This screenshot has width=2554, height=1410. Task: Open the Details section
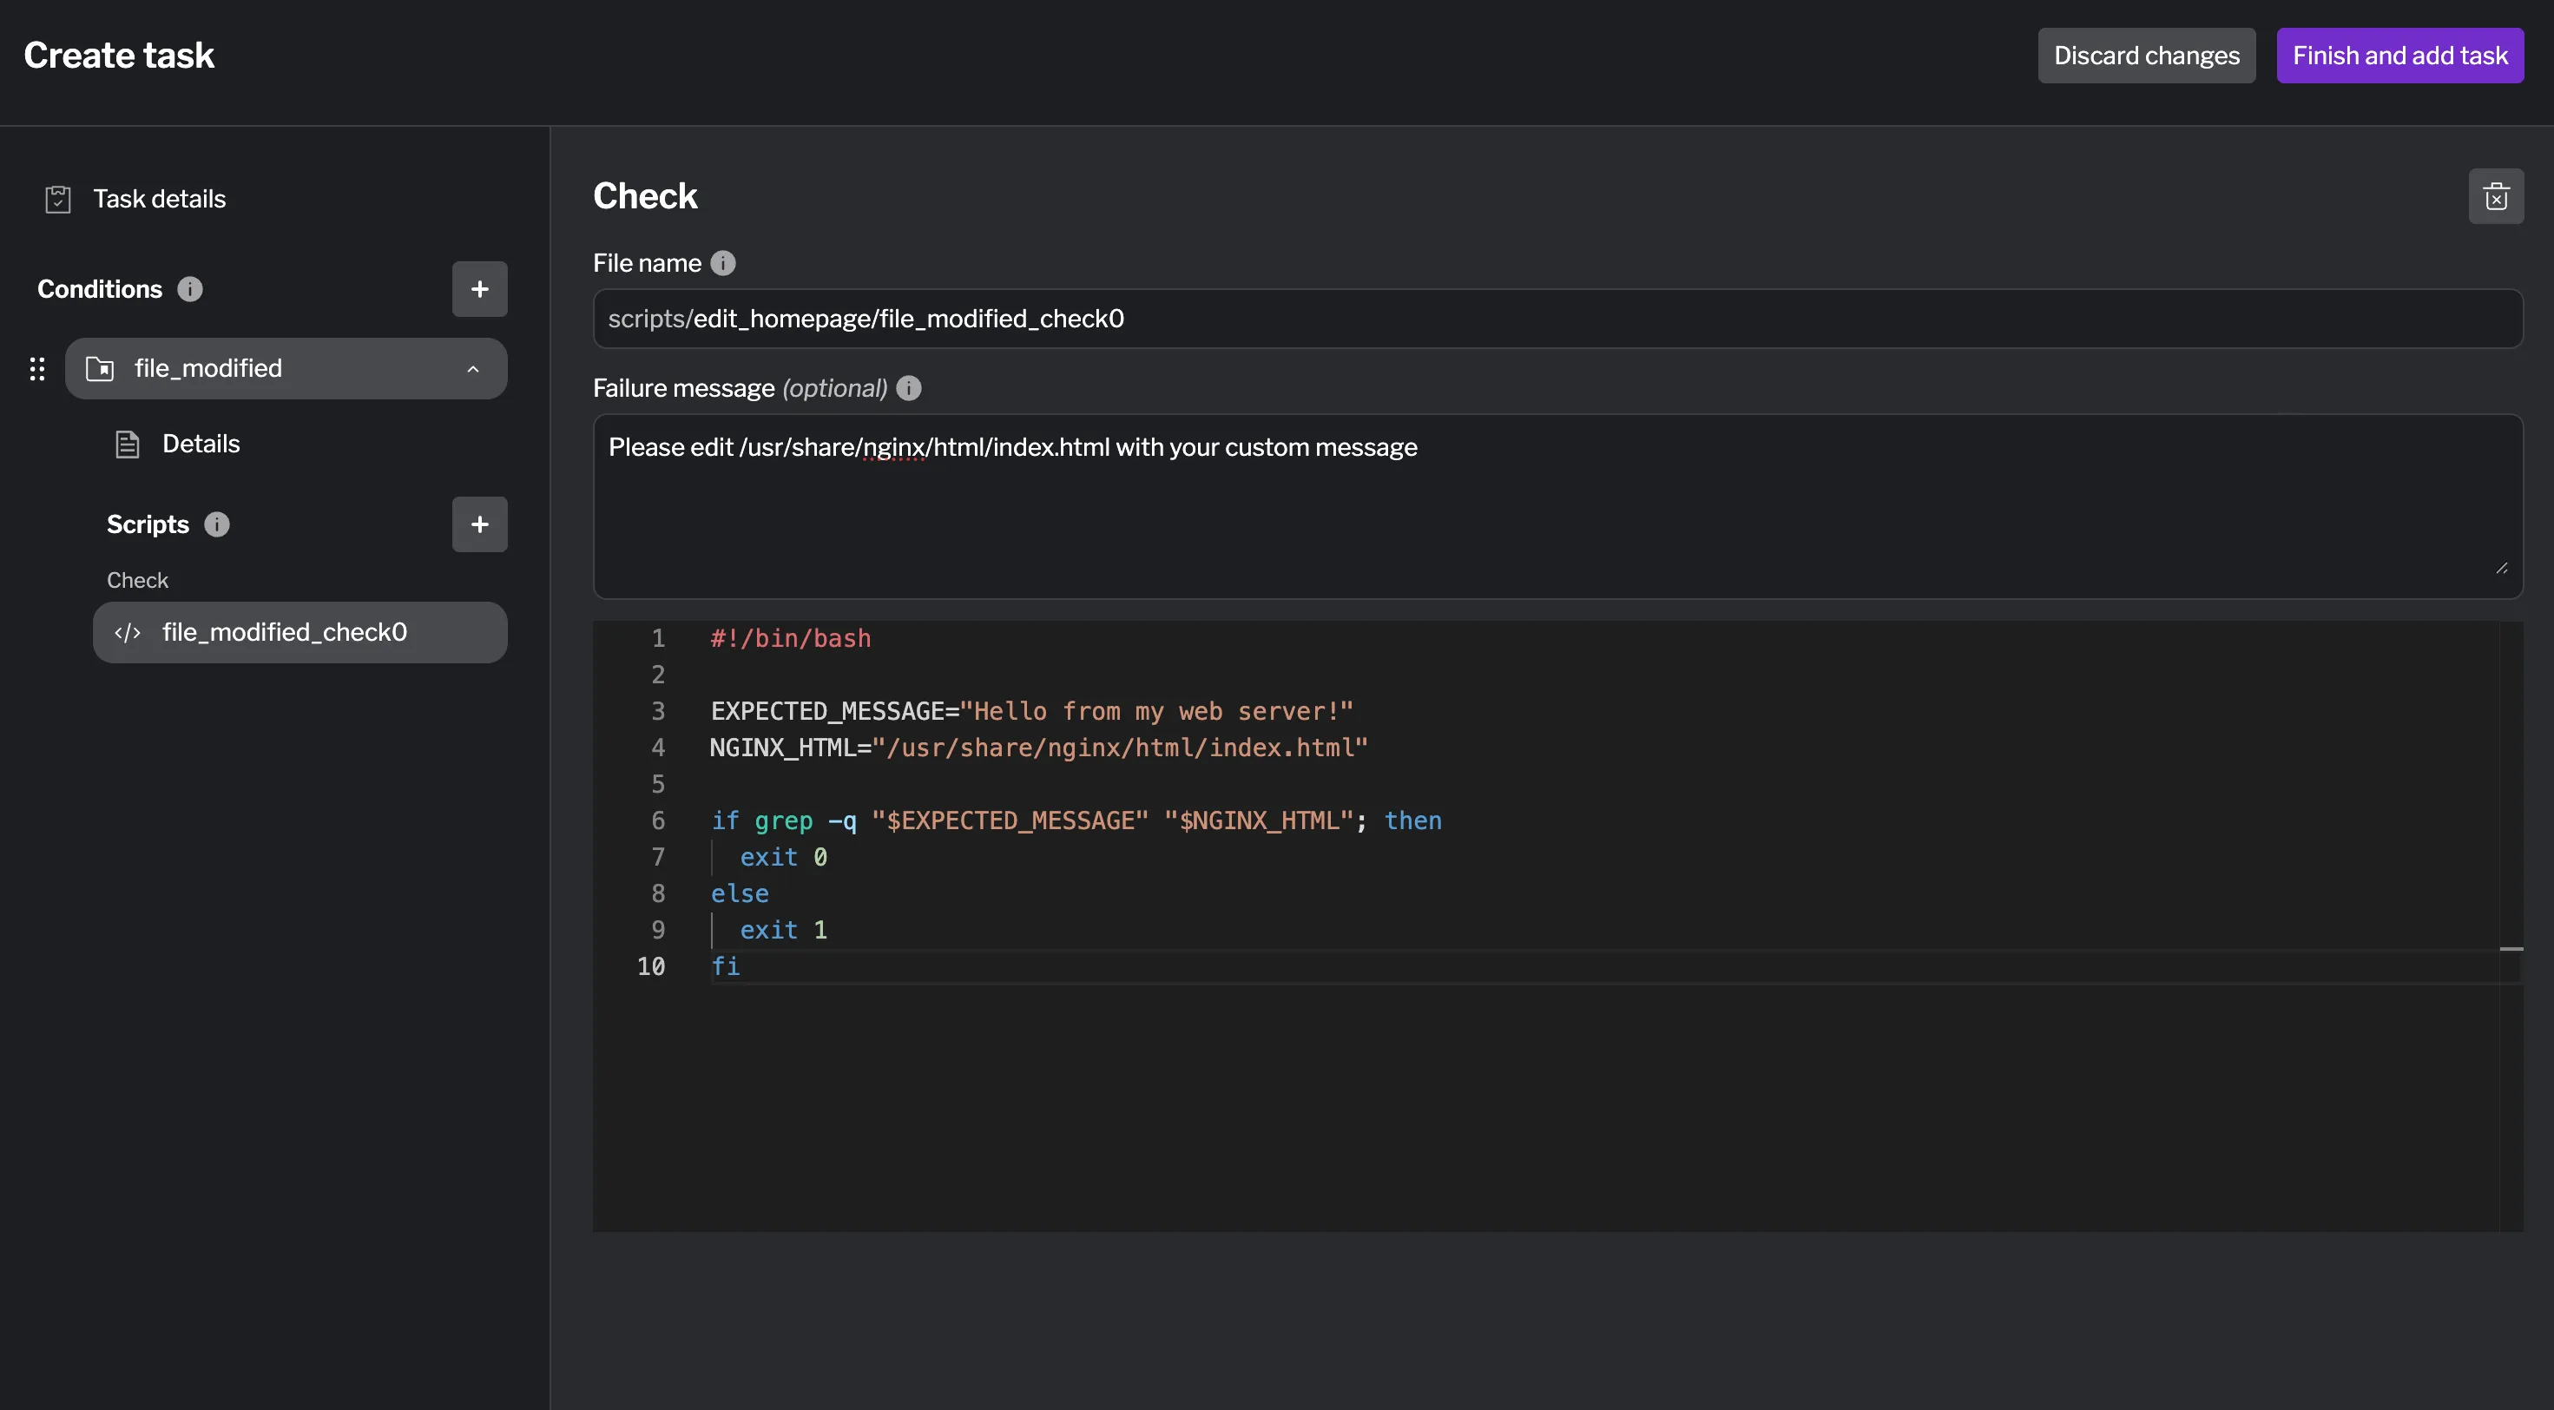pos(201,445)
